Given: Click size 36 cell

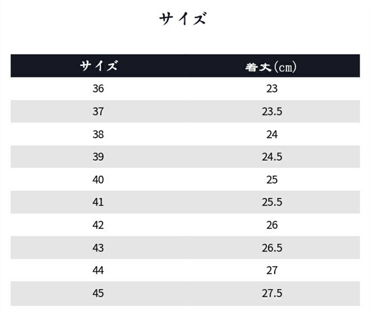Looking at the screenshot, I should pyautogui.click(x=98, y=89).
